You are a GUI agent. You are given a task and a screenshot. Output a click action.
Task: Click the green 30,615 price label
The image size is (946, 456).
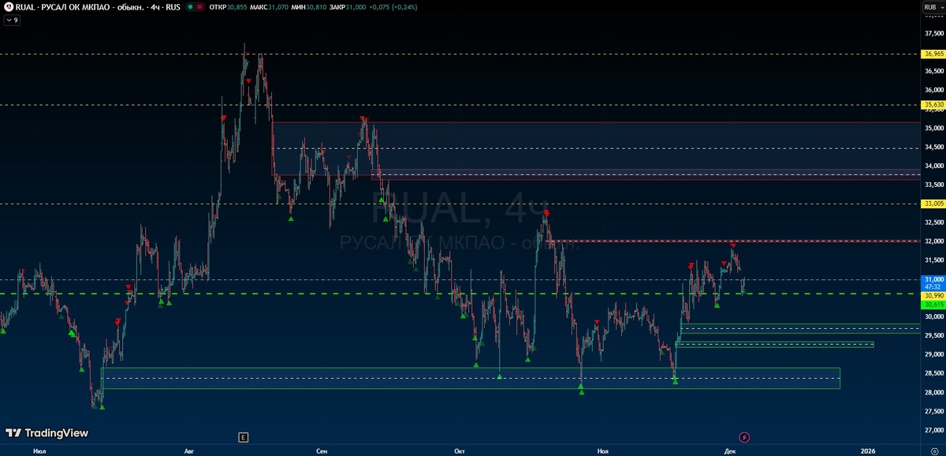[933, 305]
